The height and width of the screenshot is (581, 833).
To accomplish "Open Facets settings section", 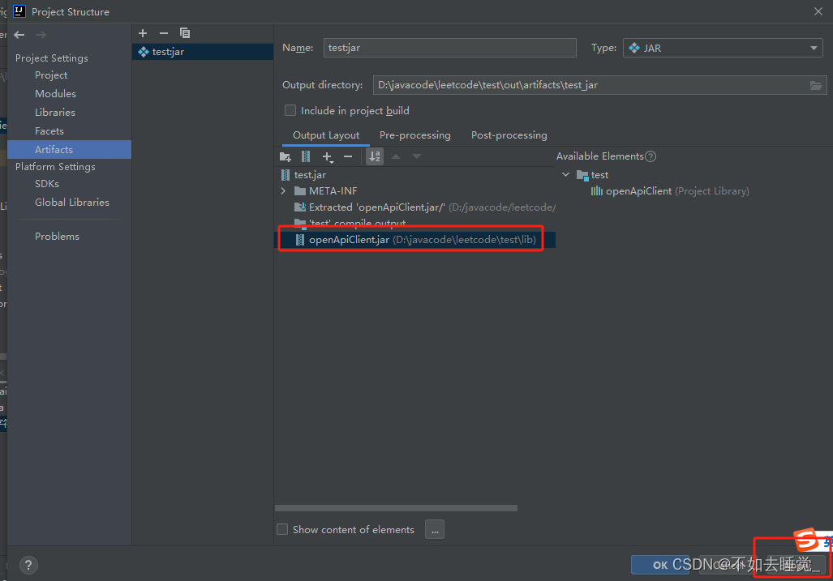I will coord(49,131).
